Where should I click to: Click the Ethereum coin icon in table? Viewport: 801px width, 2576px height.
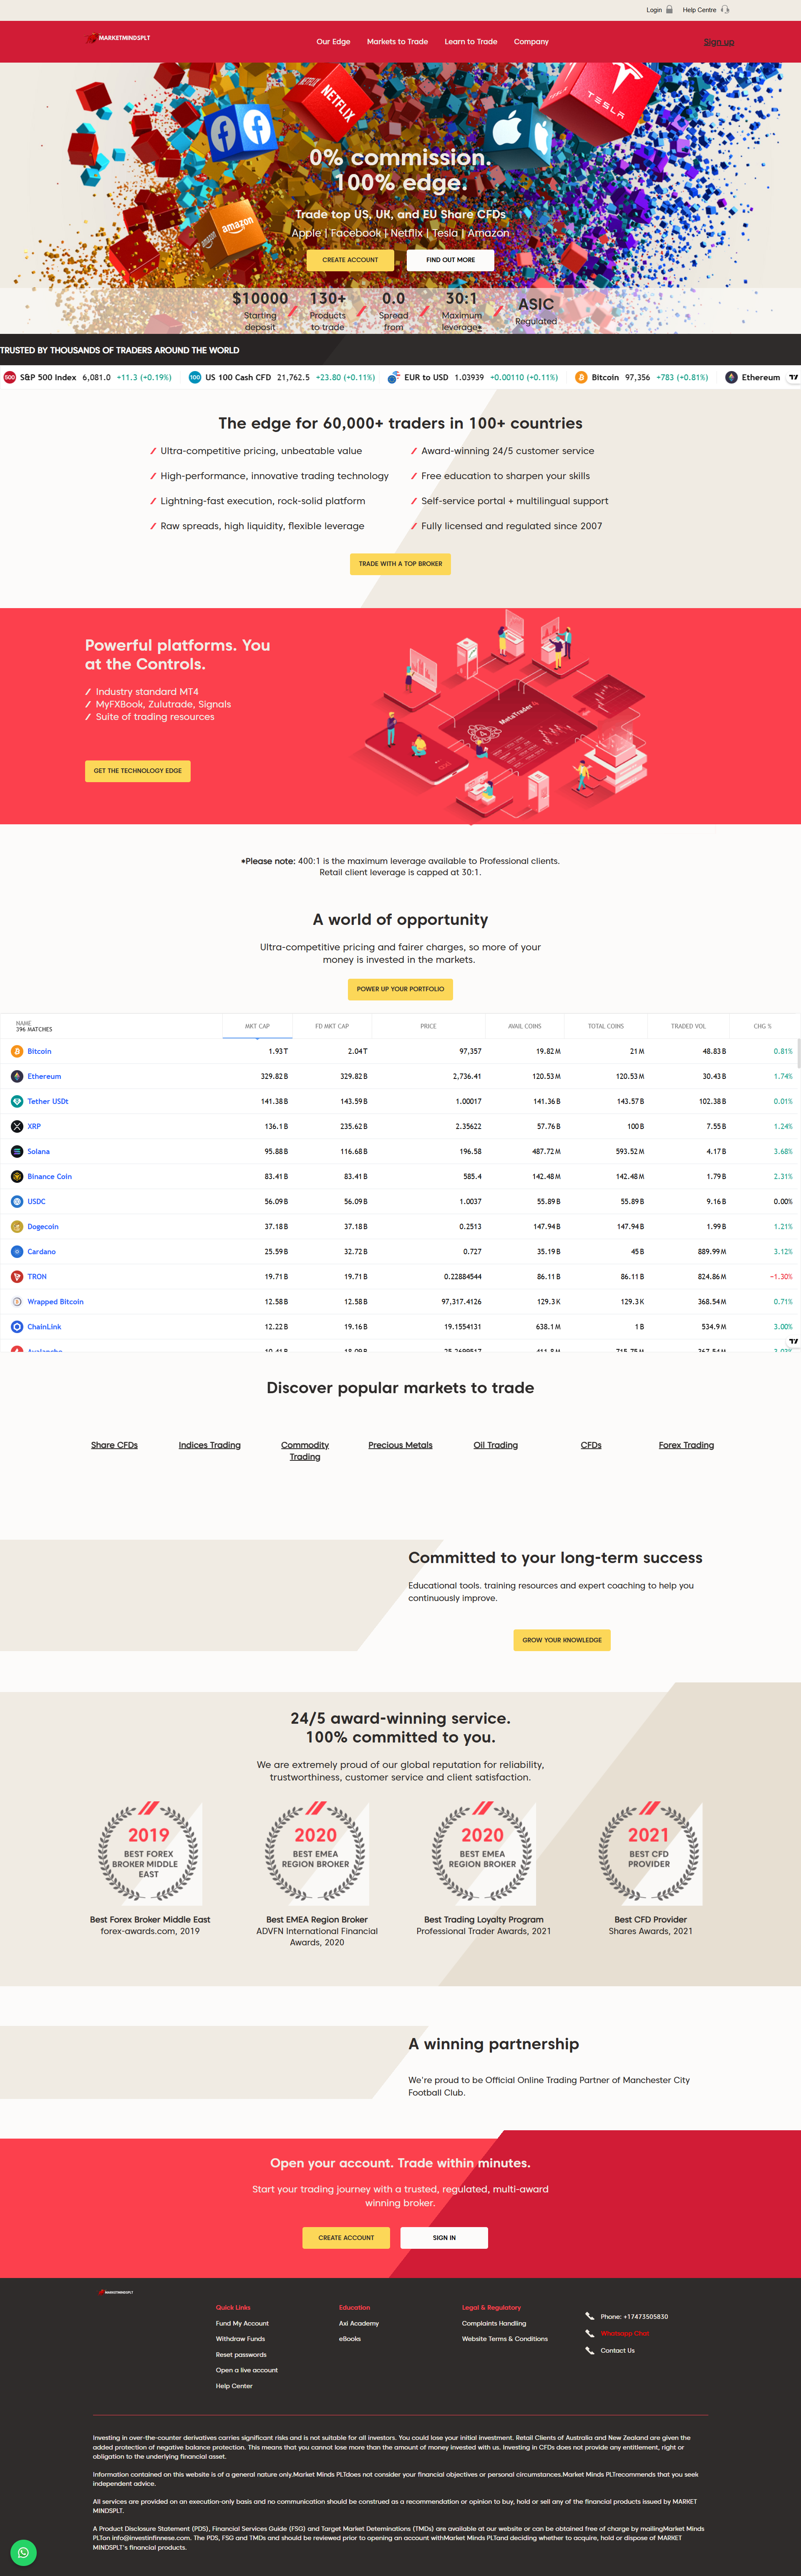click(17, 1076)
